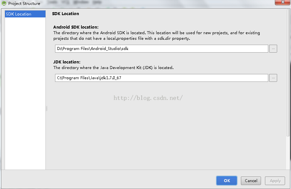Click the vertical scrollbar on right edge
This screenshot has height=189, width=291.
pyautogui.click(x=288, y=73)
